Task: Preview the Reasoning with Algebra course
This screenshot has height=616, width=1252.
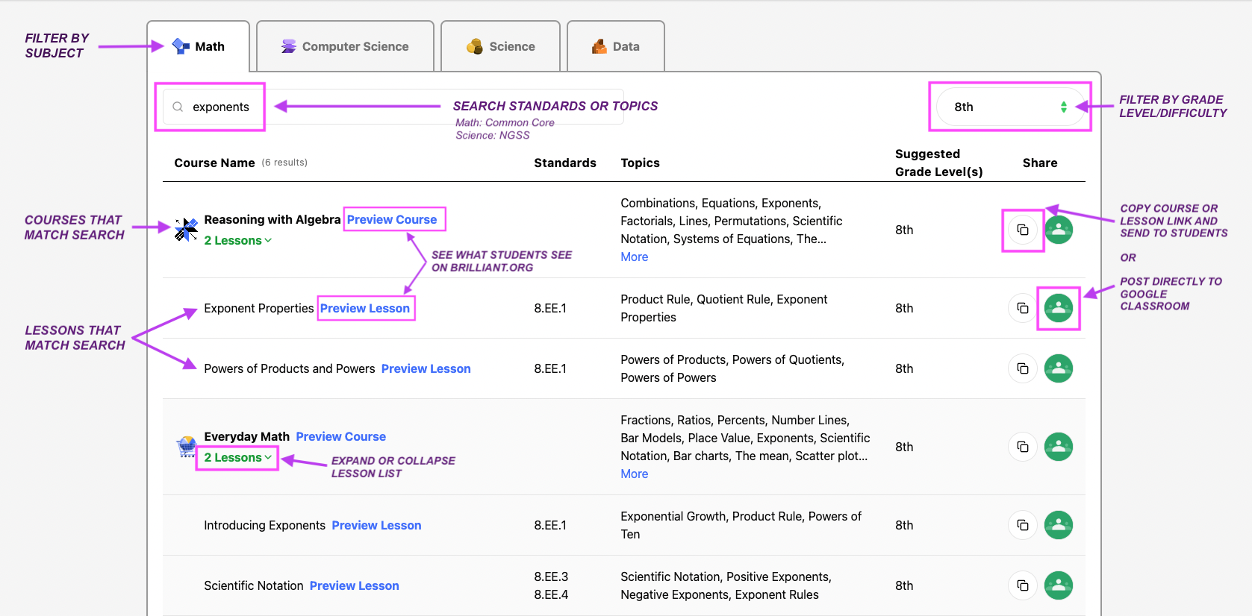Action: 391,220
